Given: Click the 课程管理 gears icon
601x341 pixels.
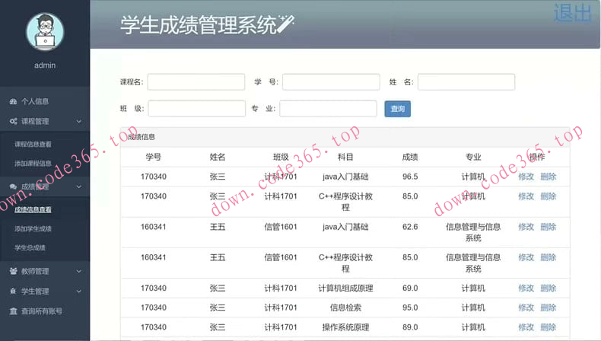Looking at the screenshot, I should coord(14,121).
